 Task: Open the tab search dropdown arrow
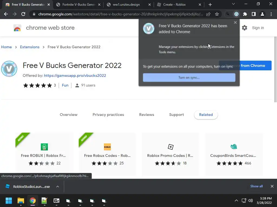233,4
